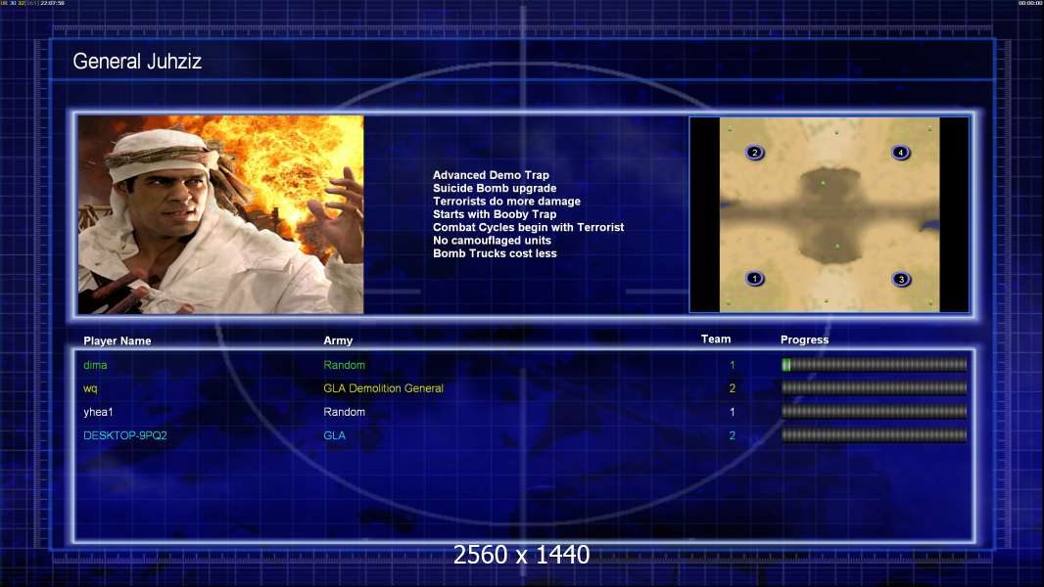Select wq's loading progress bar

[875, 388]
